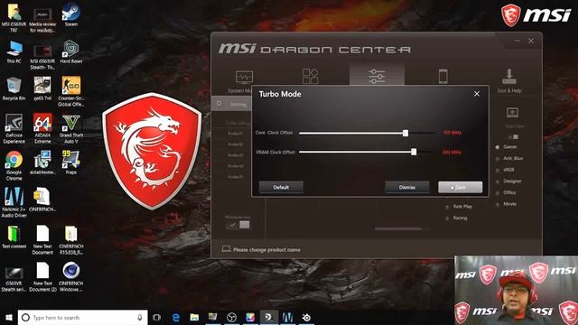Click the True Color monitor icon
The image size is (578, 325).
(512, 112)
